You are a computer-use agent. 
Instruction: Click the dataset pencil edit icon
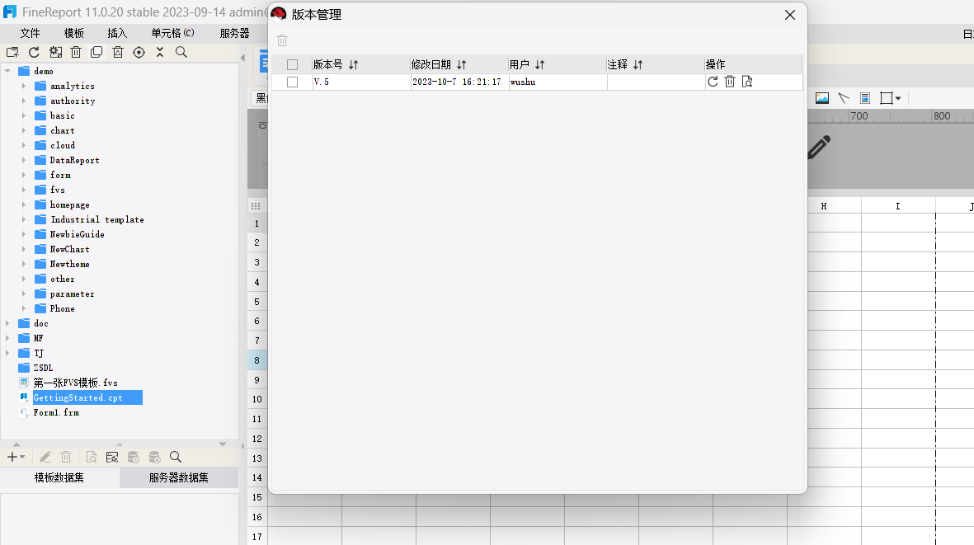[x=45, y=458]
